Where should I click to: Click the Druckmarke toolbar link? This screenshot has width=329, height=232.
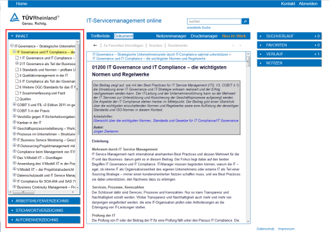click(178, 45)
